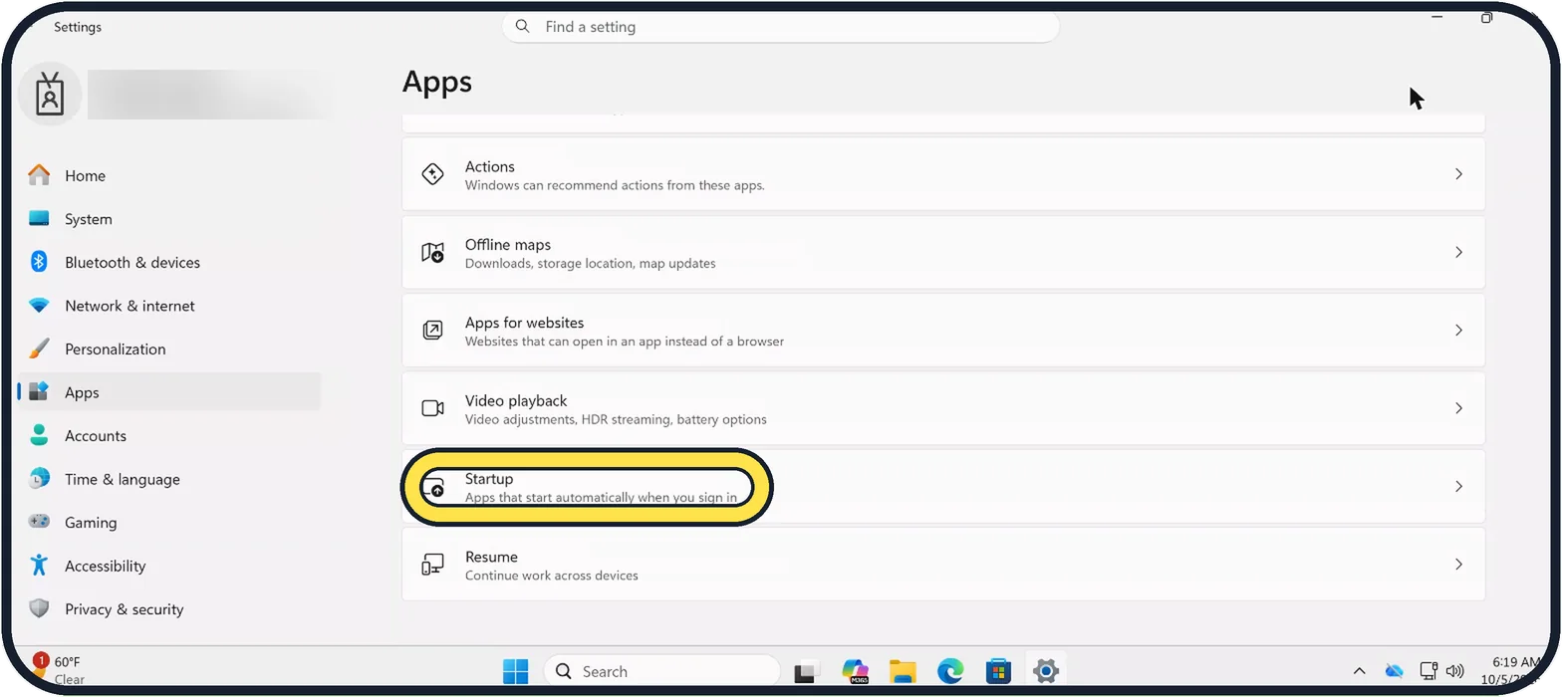Click the magnifier in Find a setting
This screenshot has height=697, width=1562.
click(523, 27)
